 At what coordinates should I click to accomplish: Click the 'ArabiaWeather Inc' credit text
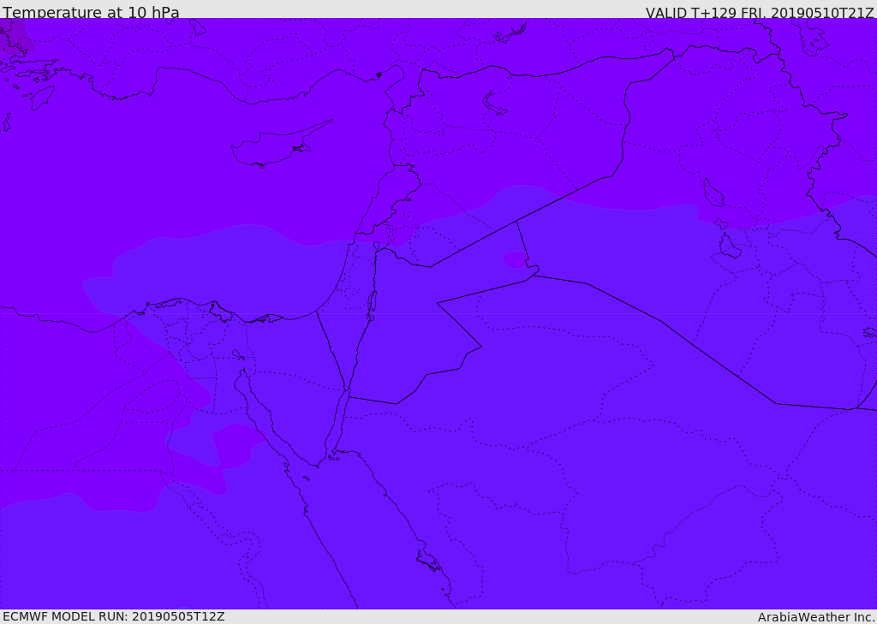[x=815, y=617]
